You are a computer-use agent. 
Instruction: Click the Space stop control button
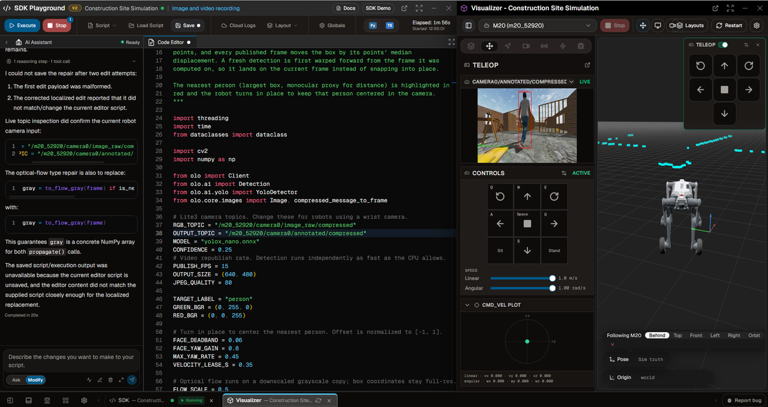[527, 224]
